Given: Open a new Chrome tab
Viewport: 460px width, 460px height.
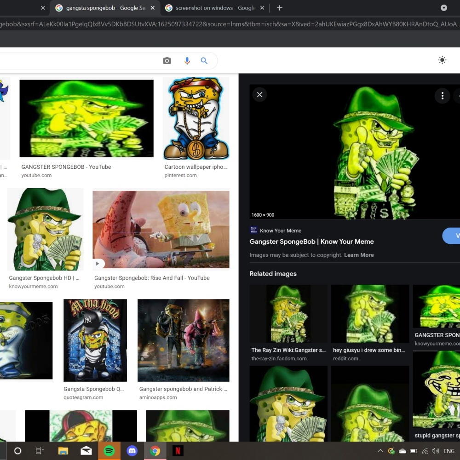Looking at the screenshot, I should pos(280,8).
